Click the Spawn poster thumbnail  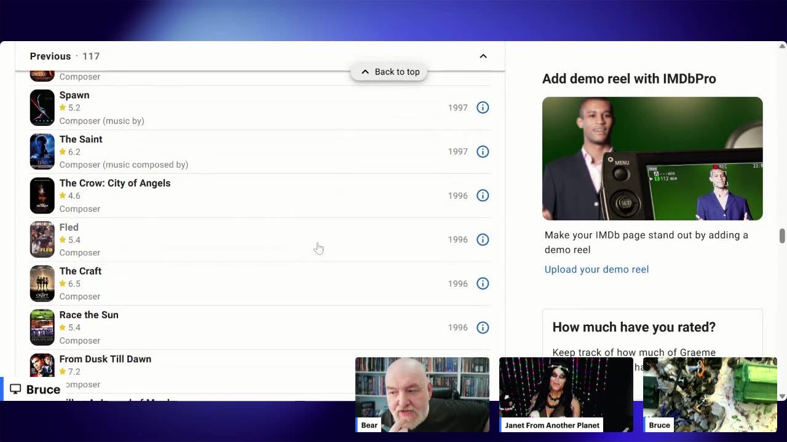(42, 107)
